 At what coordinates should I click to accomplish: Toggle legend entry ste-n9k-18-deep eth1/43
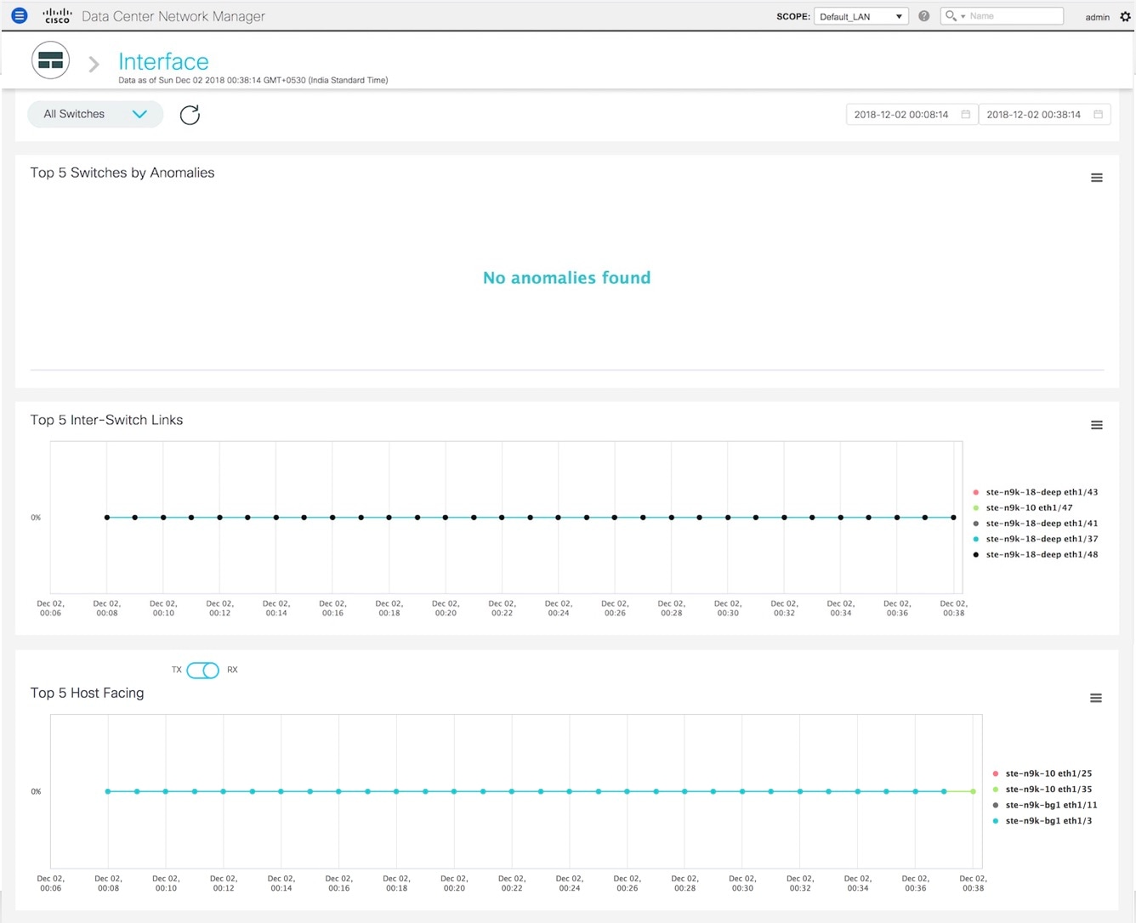tap(1041, 491)
